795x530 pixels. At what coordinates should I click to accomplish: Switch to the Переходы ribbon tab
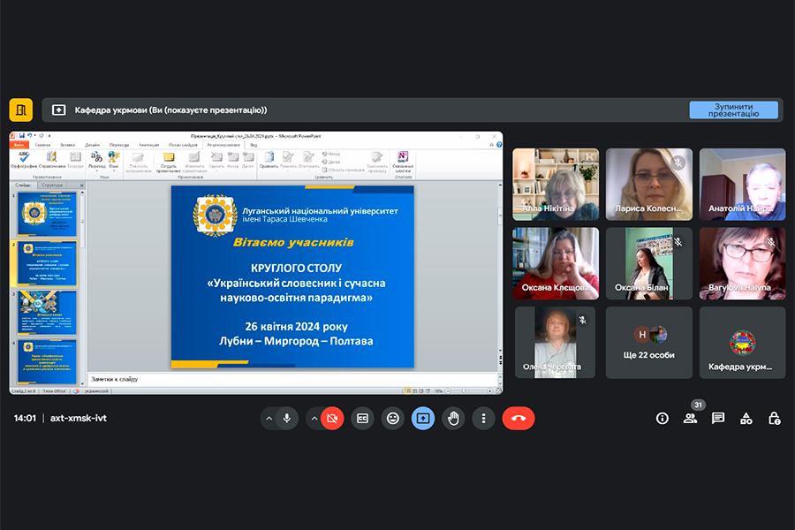(x=119, y=145)
